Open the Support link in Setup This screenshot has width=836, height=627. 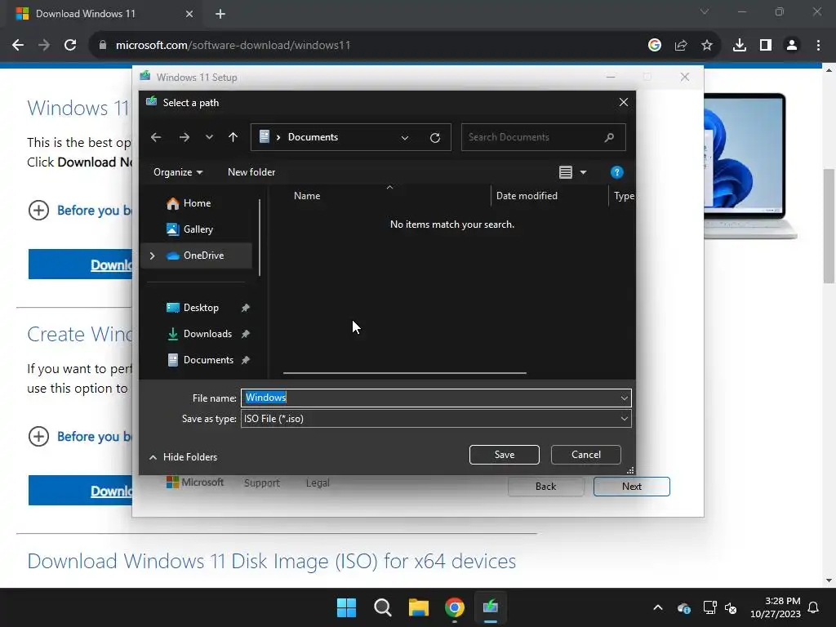[262, 483]
